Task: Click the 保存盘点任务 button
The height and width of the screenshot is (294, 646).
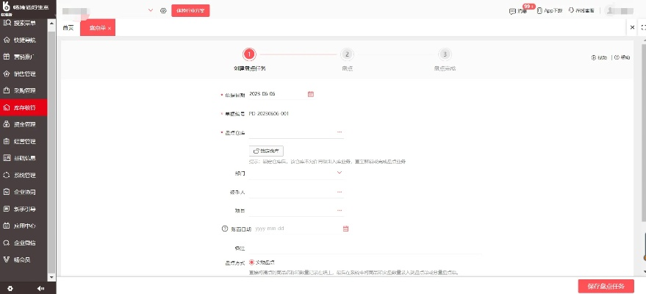Action: [606, 286]
